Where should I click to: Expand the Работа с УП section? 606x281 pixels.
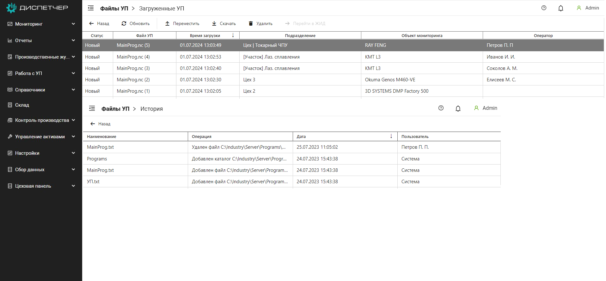[x=73, y=73]
